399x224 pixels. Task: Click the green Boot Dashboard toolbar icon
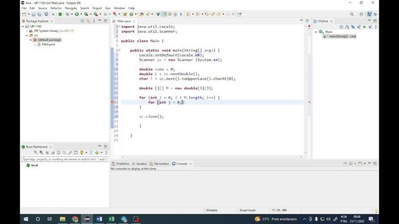60,14
